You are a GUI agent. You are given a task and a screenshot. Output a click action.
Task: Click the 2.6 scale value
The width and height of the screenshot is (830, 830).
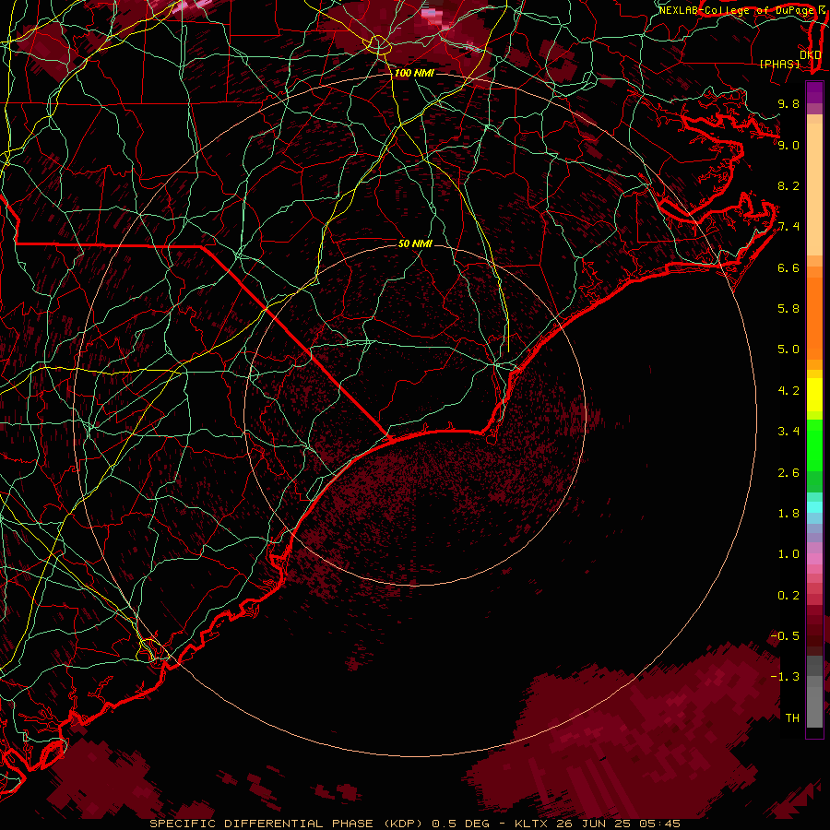point(788,472)
